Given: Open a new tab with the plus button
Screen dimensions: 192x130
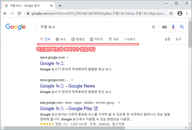Looking at the screenshot, I should click(60, 6).
